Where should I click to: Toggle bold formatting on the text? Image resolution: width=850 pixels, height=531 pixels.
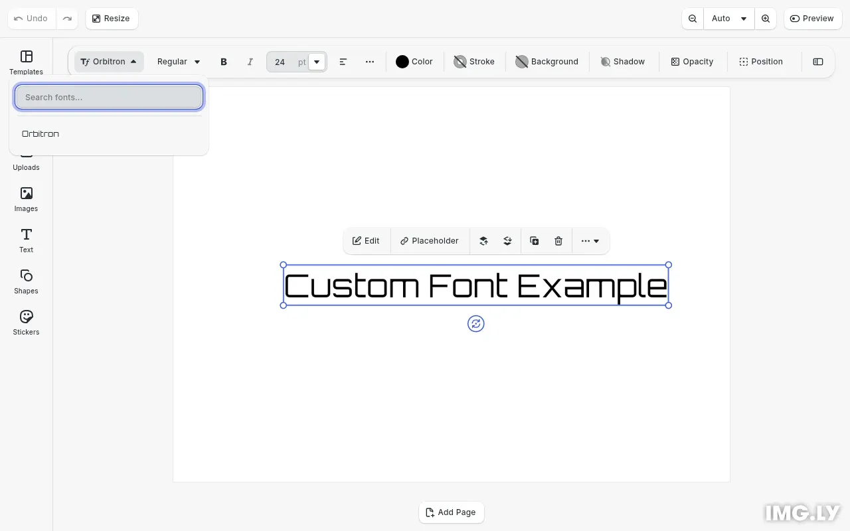click(224, 61)
